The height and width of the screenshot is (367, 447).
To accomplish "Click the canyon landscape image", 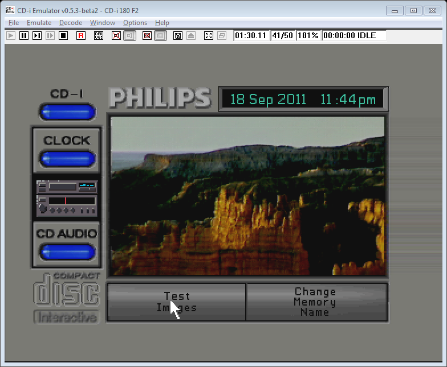I will [x=247, y=196].
